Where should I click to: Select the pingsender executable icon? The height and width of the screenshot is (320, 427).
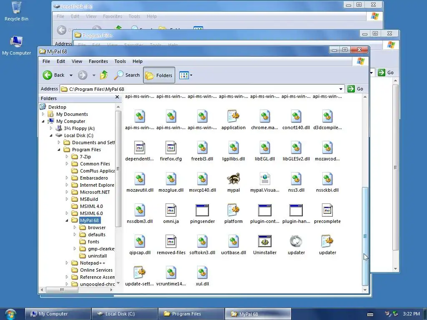click(x=202, y=210)
